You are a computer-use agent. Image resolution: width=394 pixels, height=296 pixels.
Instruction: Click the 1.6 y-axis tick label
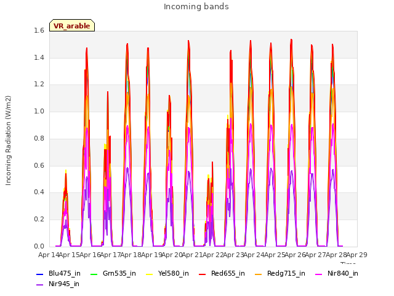click(x=39, y=30)
